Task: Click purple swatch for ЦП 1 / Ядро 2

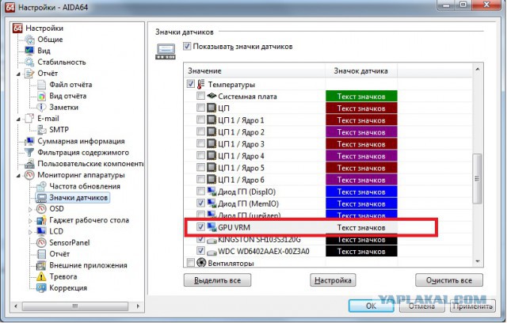Action: click(361, 132)
